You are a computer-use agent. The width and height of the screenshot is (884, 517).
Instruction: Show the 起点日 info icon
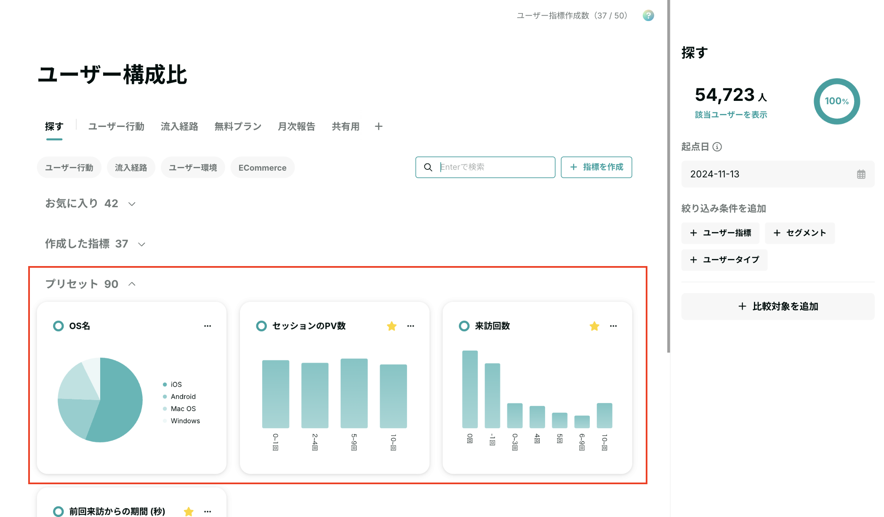717,147
